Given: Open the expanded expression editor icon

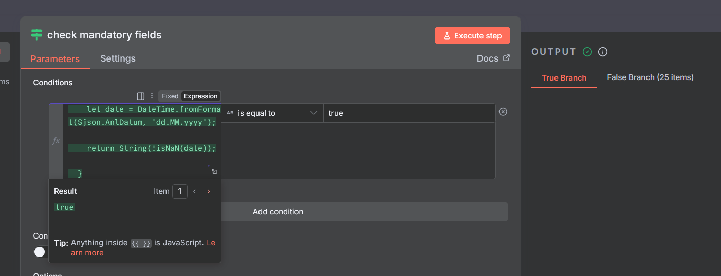Looking at the screenshot, I should 215,172.
